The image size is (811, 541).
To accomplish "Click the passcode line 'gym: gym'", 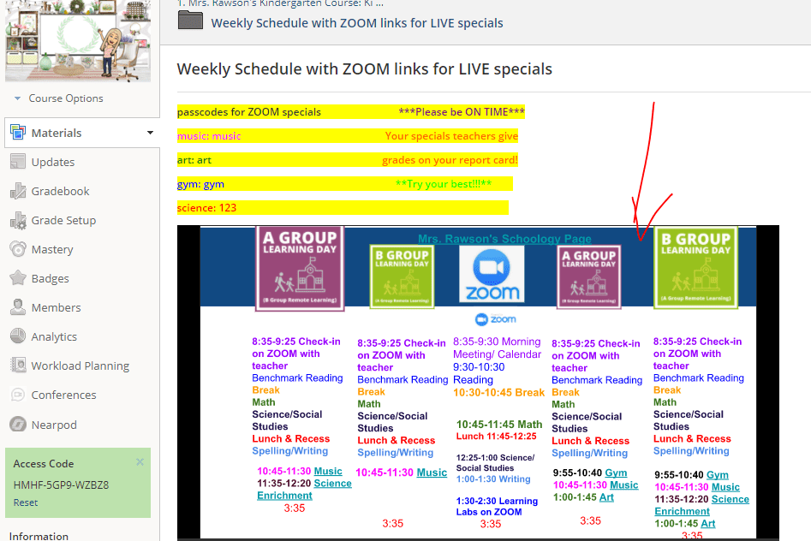I will click(x=200, y=184).
